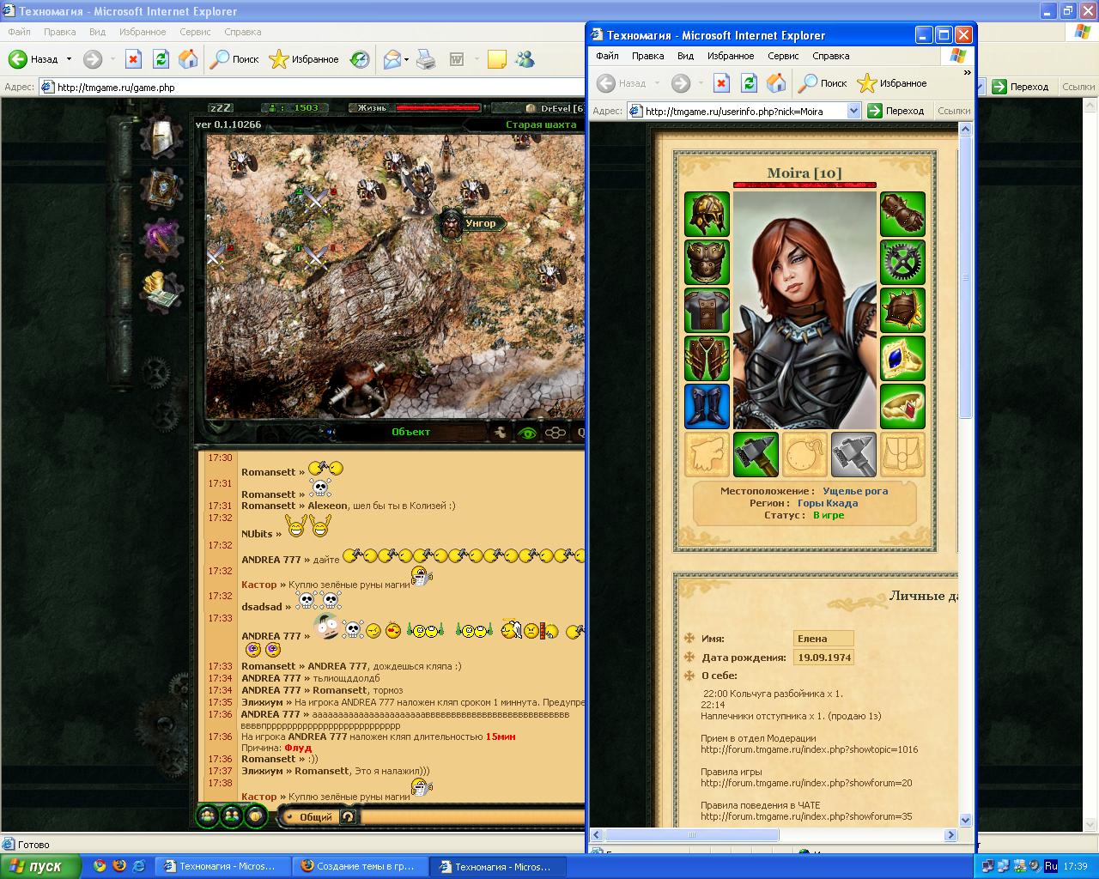Select the grey shirt equipment slot

[x=707, y=310]
